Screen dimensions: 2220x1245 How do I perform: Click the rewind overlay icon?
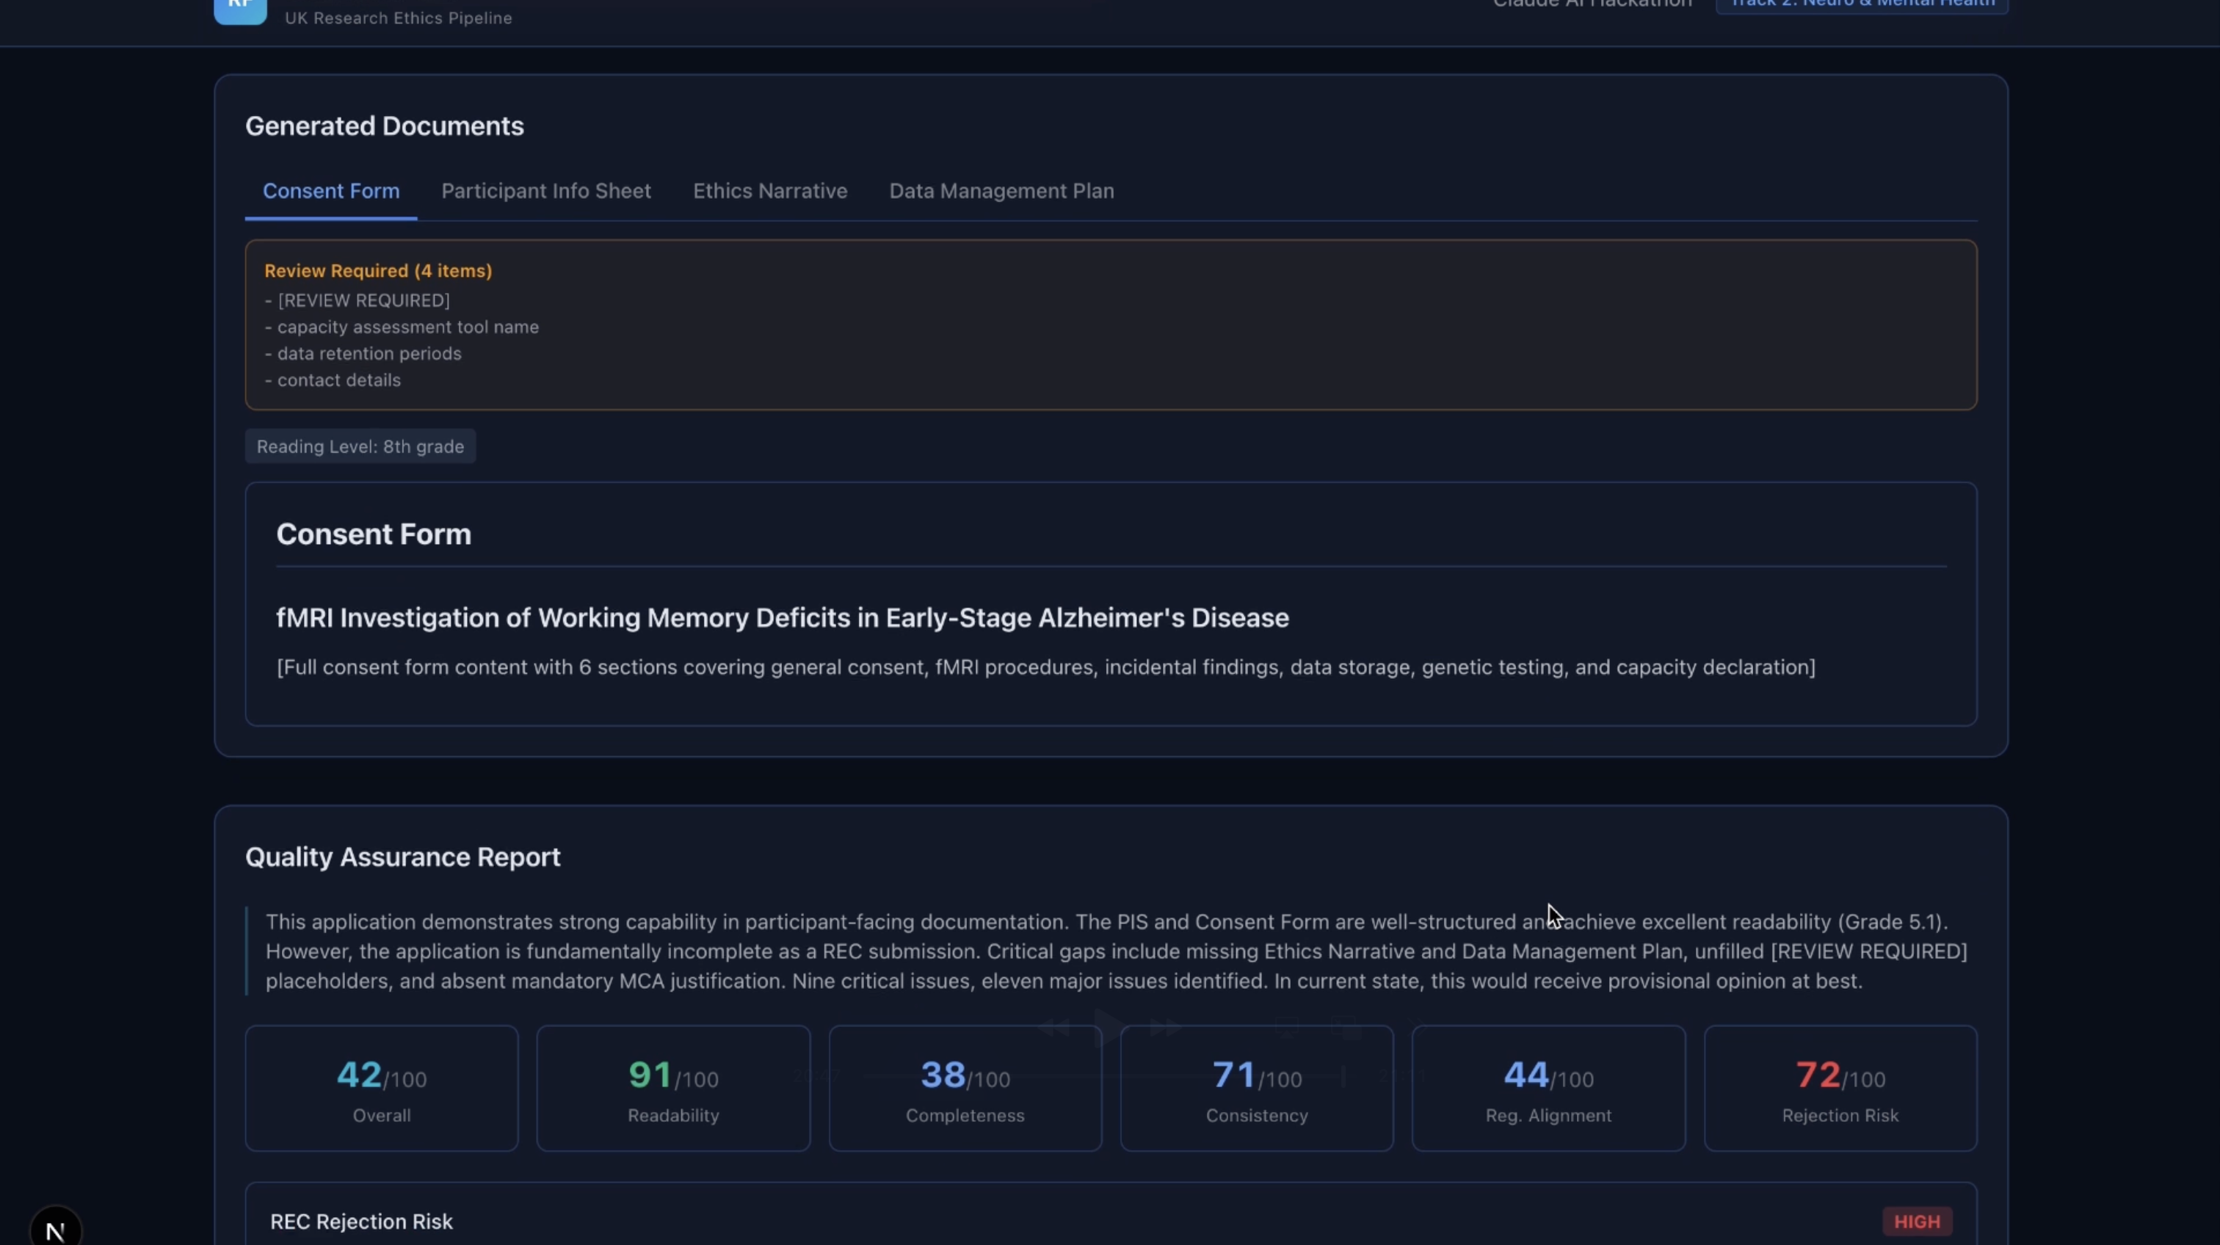(x=1053, y=1027)
